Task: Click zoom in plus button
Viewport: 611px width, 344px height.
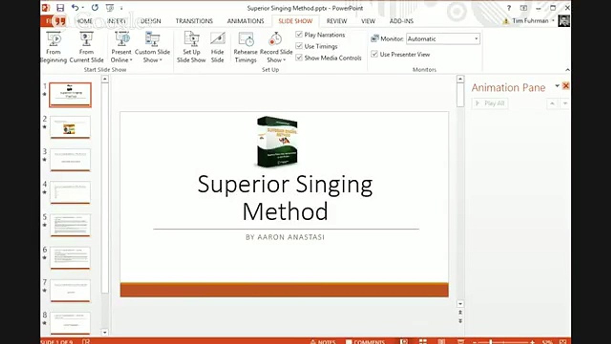Action: click(x=533, y=342)
